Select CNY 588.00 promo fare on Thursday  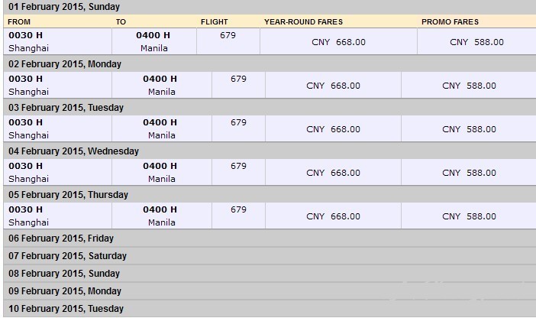point(469,216)
